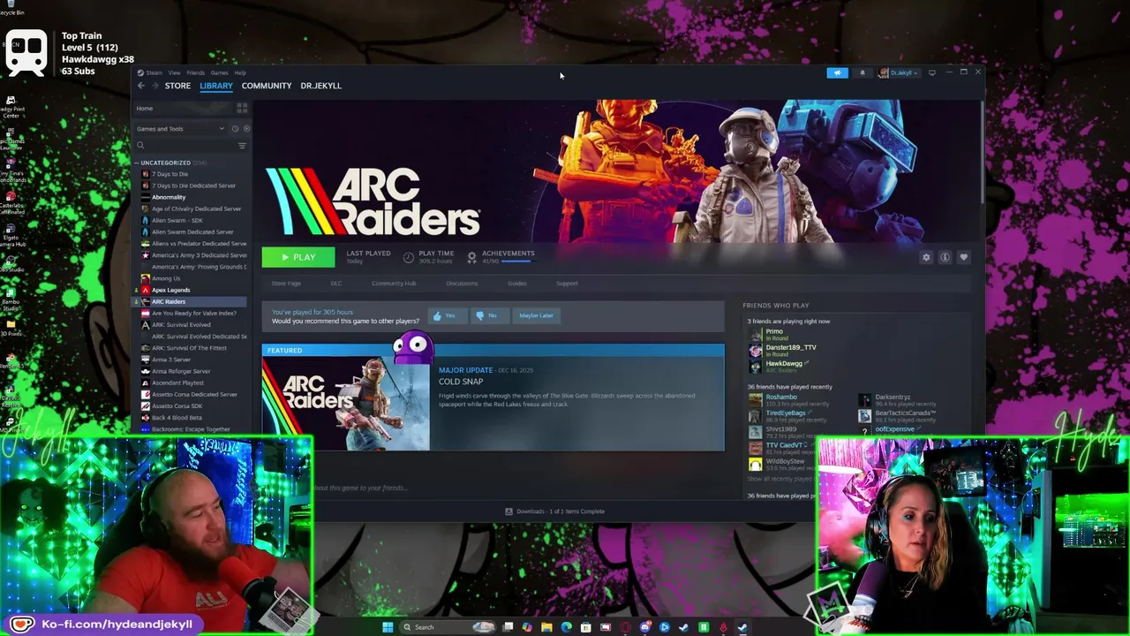
Task: Open the View menu
Action: (x=175, y=72)
